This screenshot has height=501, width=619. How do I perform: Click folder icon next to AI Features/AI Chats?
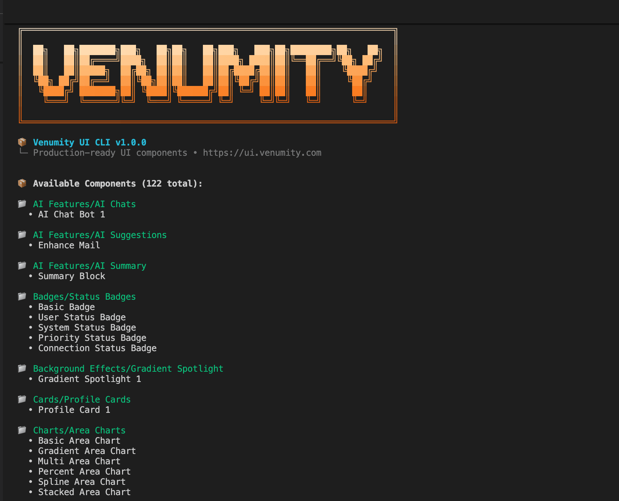(x=22, y=204)
